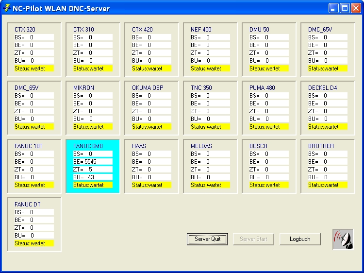Screen dimensions: 364x273
Task: Select the HAAS machine name
Action: 139,146
